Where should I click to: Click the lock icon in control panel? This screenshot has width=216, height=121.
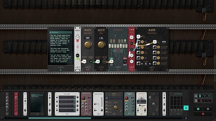click(x=196, y=96)
